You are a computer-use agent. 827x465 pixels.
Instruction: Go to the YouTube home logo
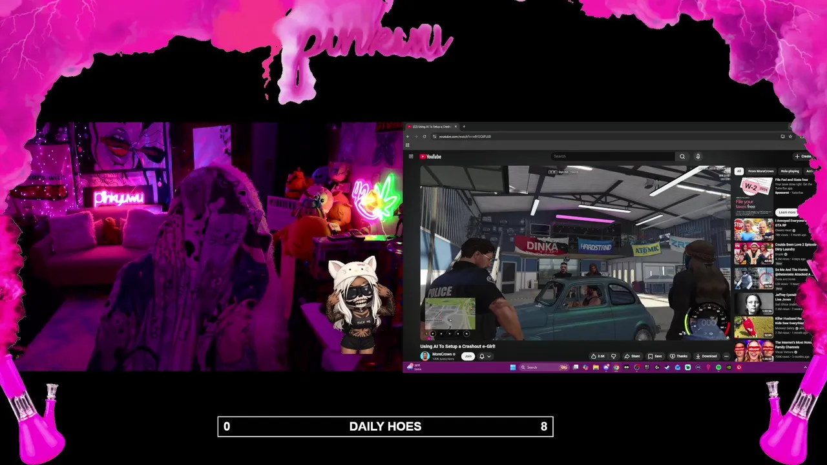coord(430,156)
